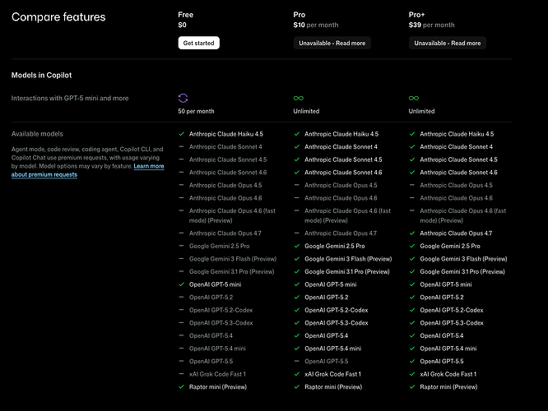This screenshot has width=548, height=411.
Task: Click Pro column checkmark for OpenAI GPT-5.4 mini
Action: pyautogui.click(x=297, y=349)
